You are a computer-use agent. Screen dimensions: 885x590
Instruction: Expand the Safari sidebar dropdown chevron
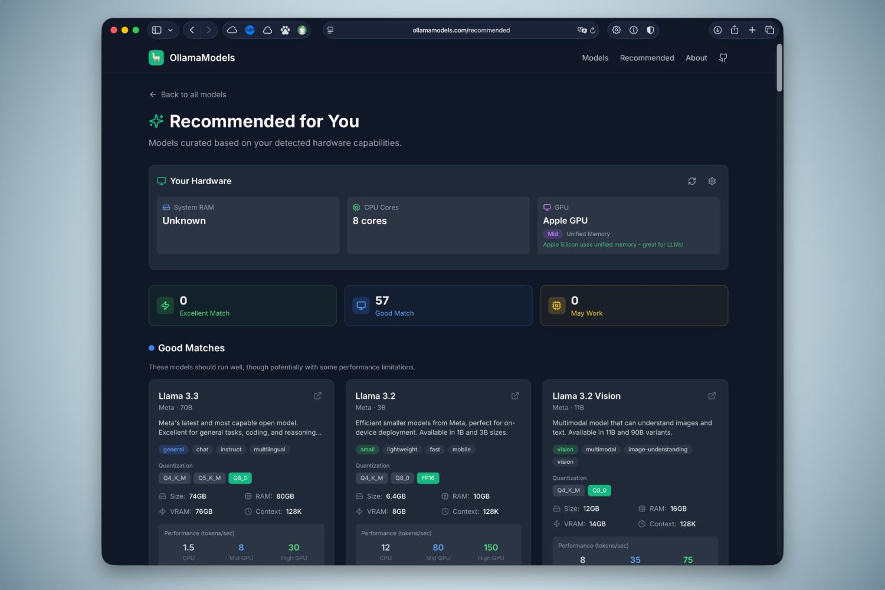171,30
